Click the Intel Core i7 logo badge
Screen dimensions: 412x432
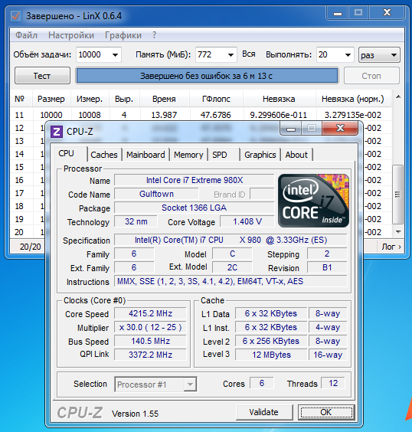click(x=313, y=201)
